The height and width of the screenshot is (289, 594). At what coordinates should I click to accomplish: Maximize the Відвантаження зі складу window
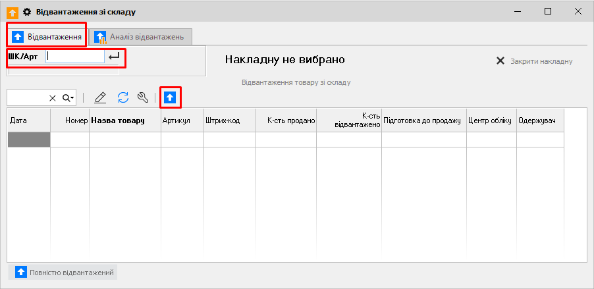[548, 12]
